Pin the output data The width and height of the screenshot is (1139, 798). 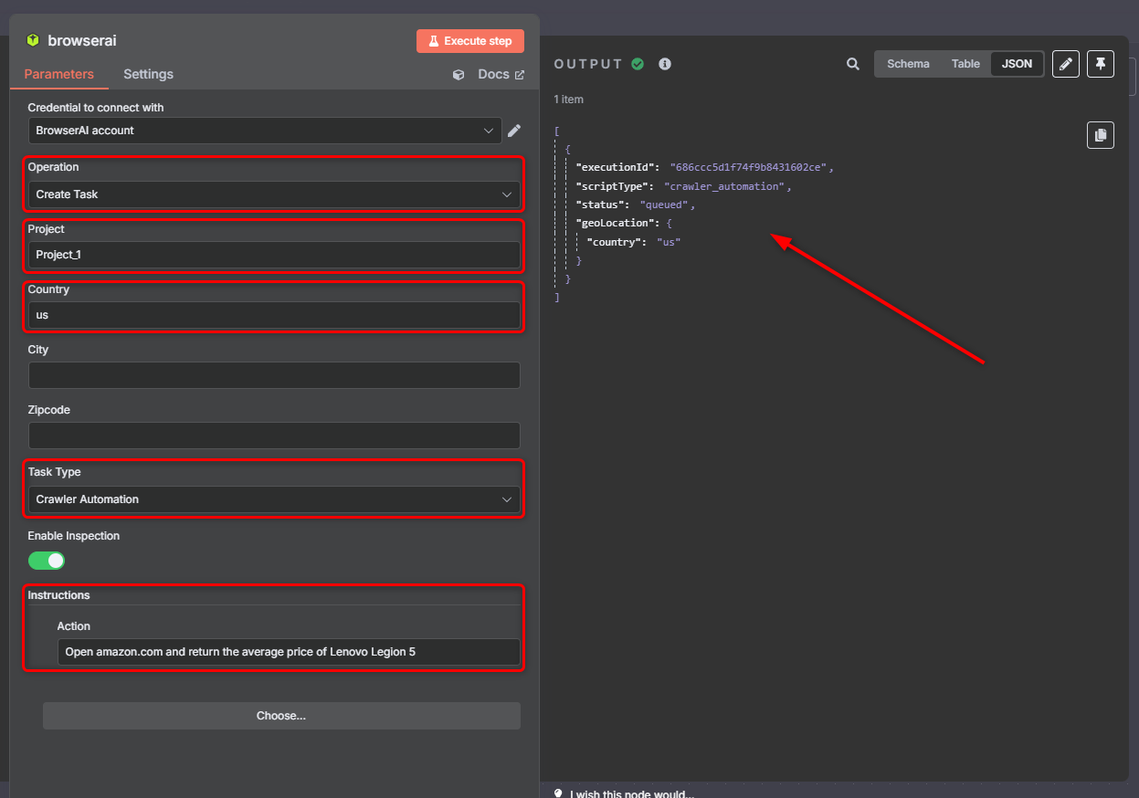pyautogui.click(x=1101, y=64)
